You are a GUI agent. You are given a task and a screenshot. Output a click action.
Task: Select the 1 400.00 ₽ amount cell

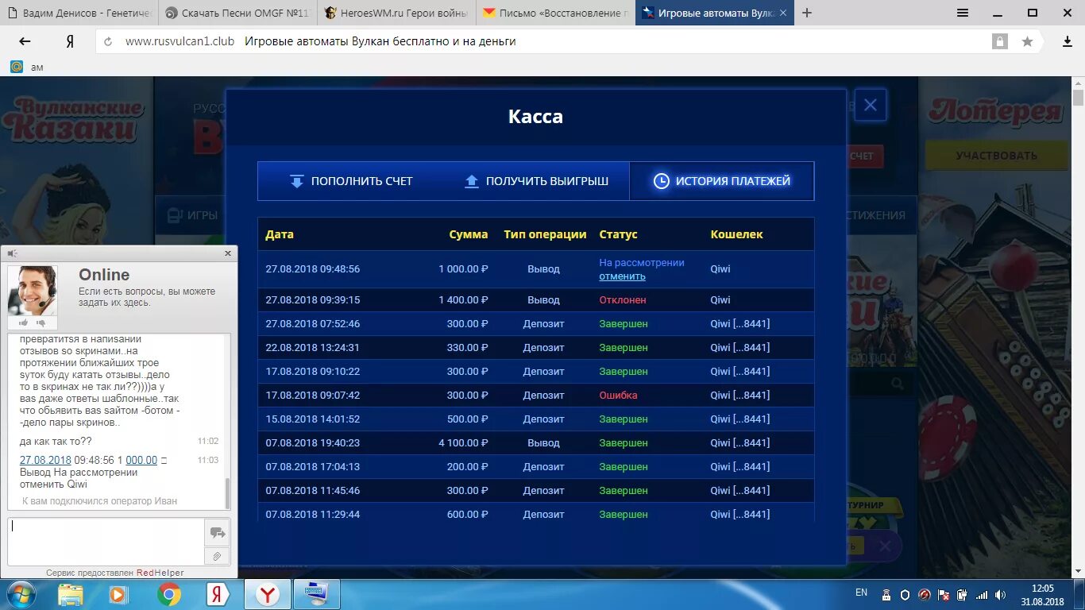[463, 300]
